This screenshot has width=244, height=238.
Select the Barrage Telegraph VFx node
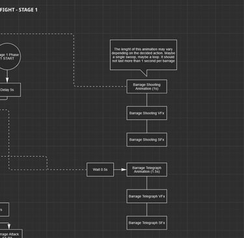(x=146, y=196)
